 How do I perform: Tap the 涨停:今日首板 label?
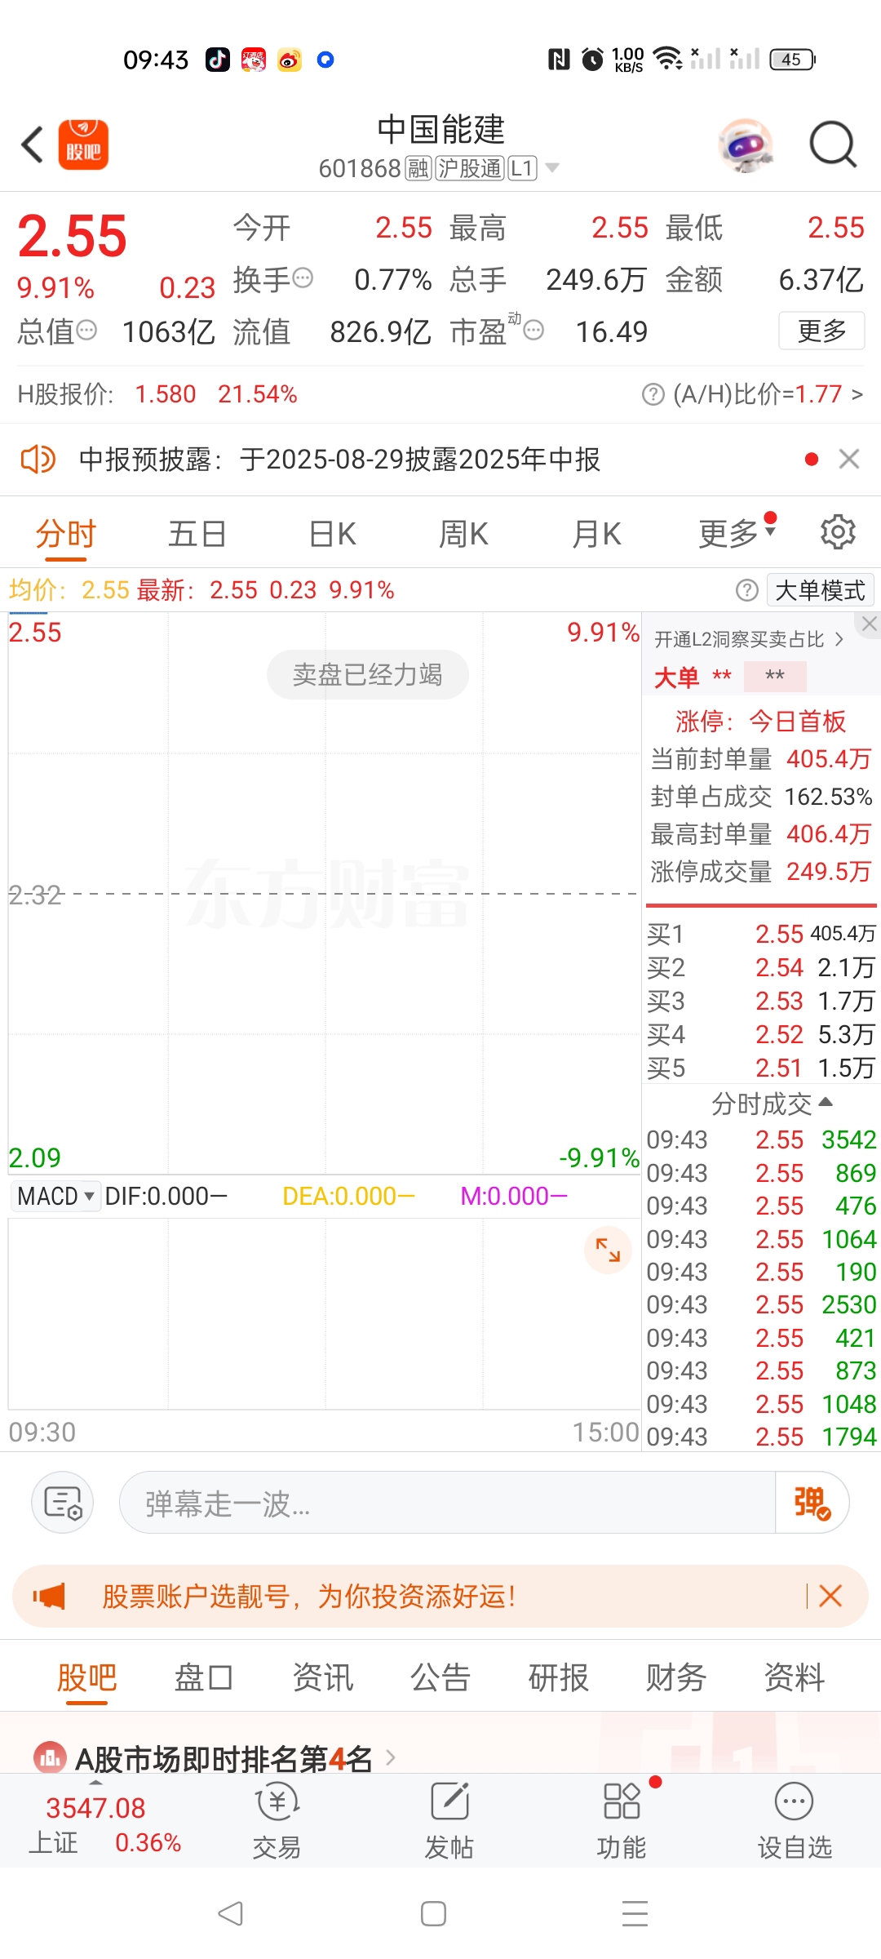pyautogui.click(x=760, y=721)
